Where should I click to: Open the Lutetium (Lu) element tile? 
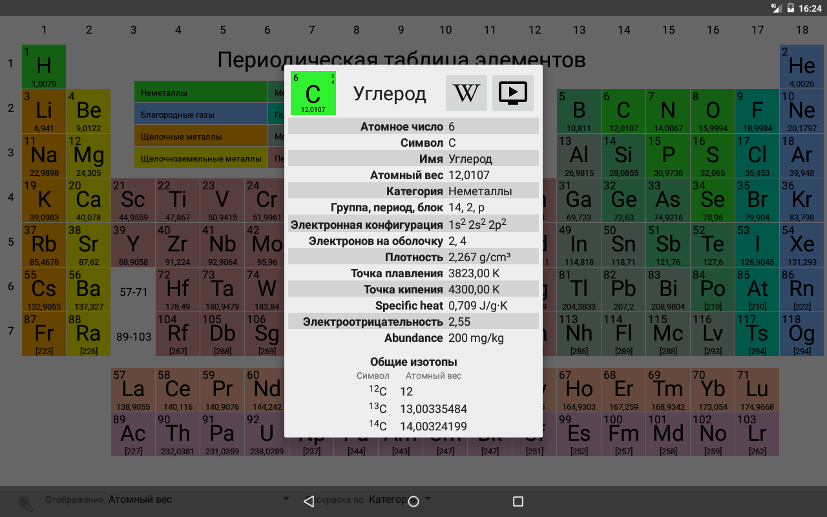click(757, 390)
